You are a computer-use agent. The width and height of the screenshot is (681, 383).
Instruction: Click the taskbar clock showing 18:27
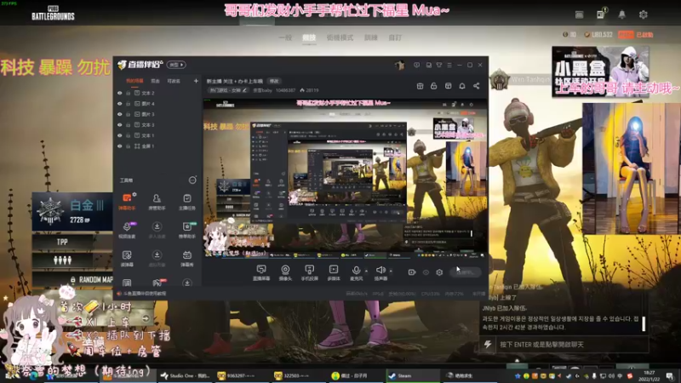tap(650, 375)
